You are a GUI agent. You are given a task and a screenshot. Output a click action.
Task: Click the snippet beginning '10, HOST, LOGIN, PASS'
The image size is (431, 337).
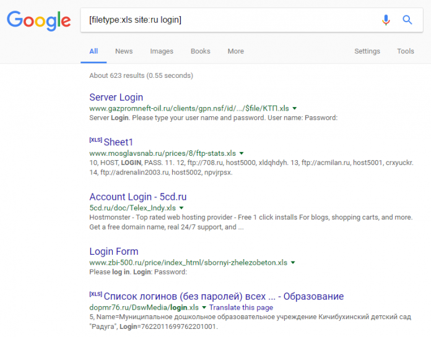click(x=251, y=168)
